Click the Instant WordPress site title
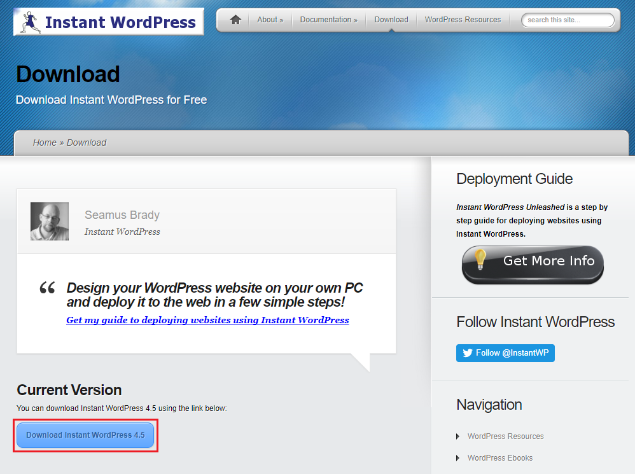This screenshot has height=474, width=635. pos(120,22)
